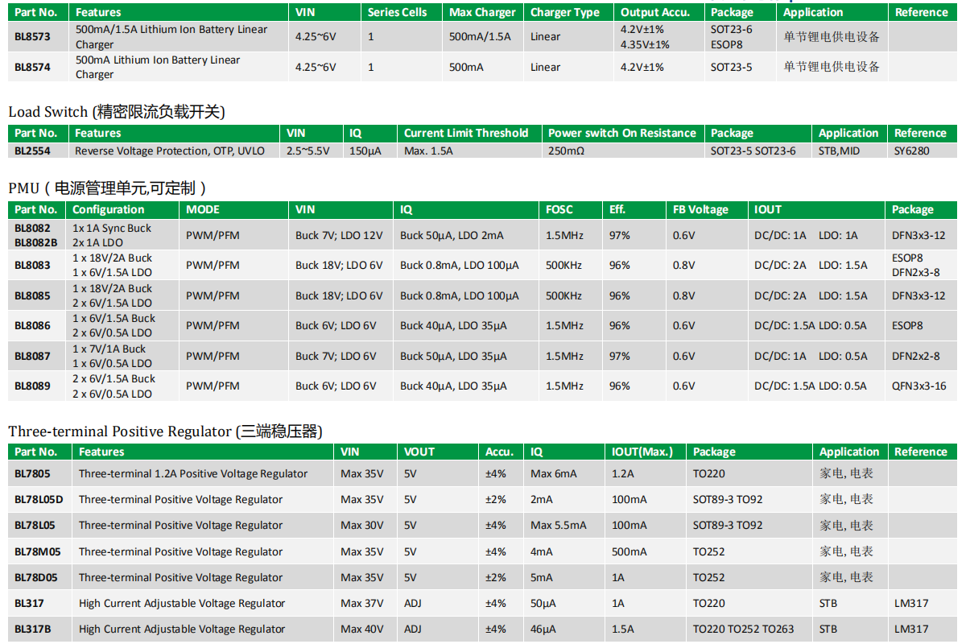Select part number BL8083
Screen dimensions: 970x644
click(32, 265)
